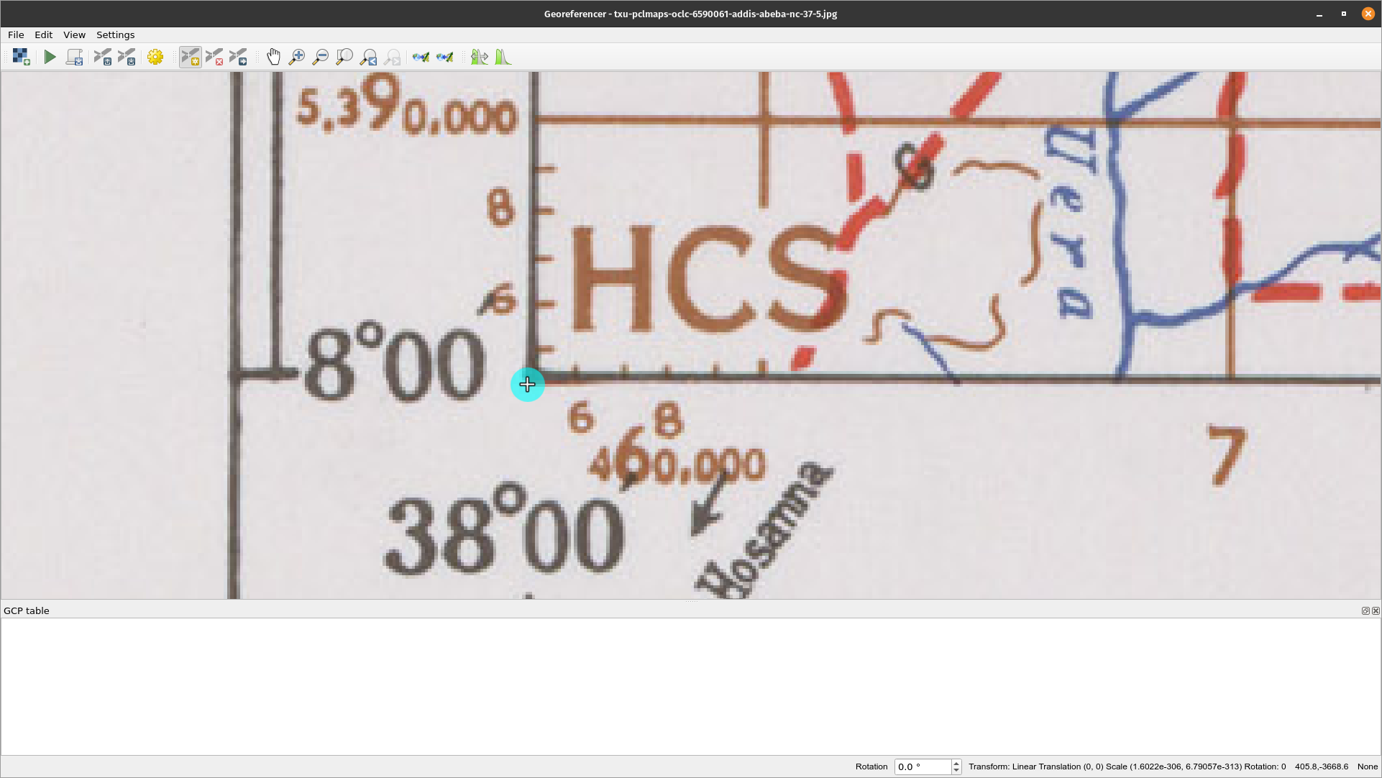Open the Settings menu
Screen dimensions: 1382x778
click(x=115, y=35)
